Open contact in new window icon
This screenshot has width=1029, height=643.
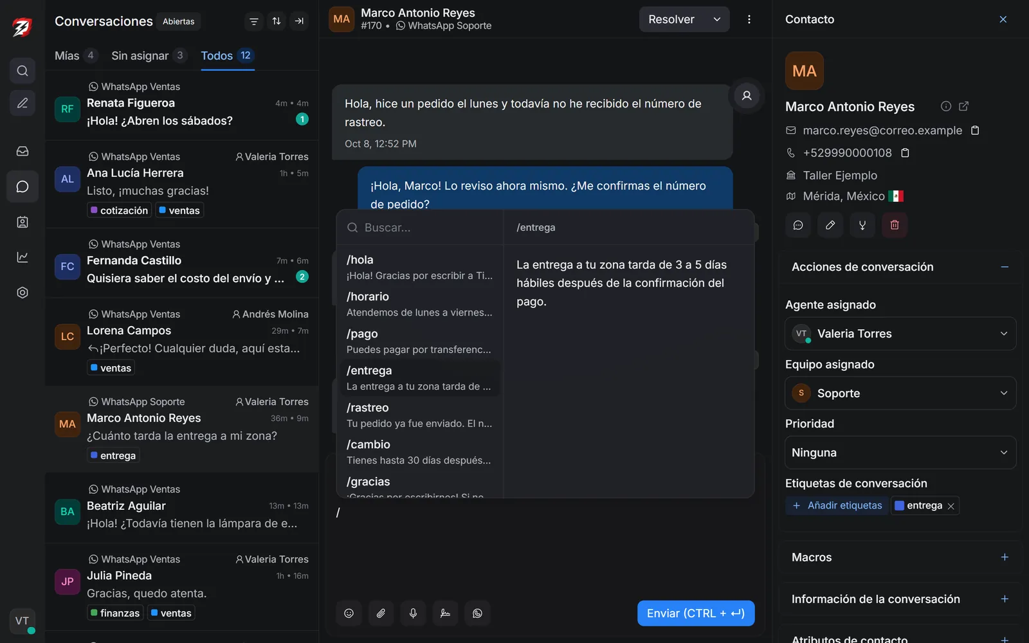963,107
